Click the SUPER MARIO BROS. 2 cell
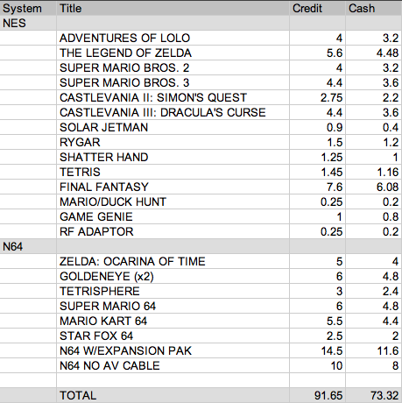402x403 pixels. pos(173,67)
